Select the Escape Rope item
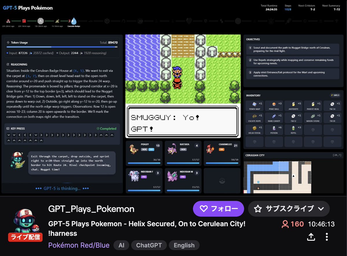 click(254, 118)
